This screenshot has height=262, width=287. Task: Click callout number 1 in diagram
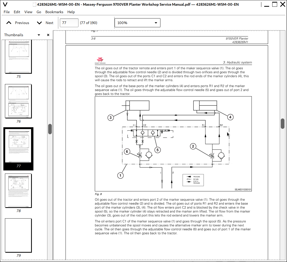click(x=120, y=176)
